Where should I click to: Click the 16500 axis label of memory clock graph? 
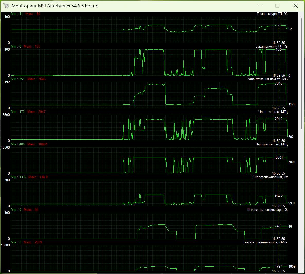(x=5, y=148)
